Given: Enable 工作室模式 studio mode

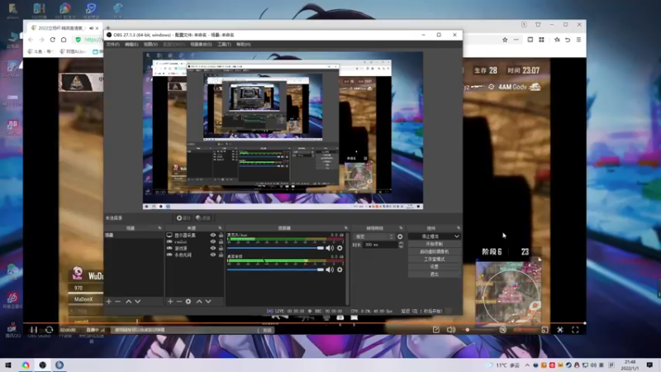Looking at the screenshot, I should [435, 260].
